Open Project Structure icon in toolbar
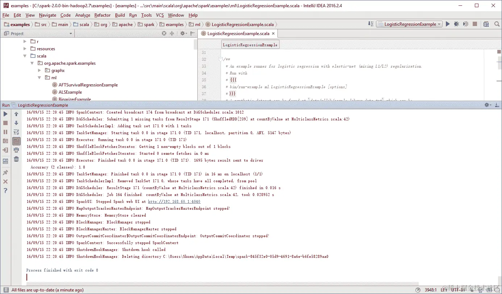This screenshot has width=502, height=294. [486, 24]
